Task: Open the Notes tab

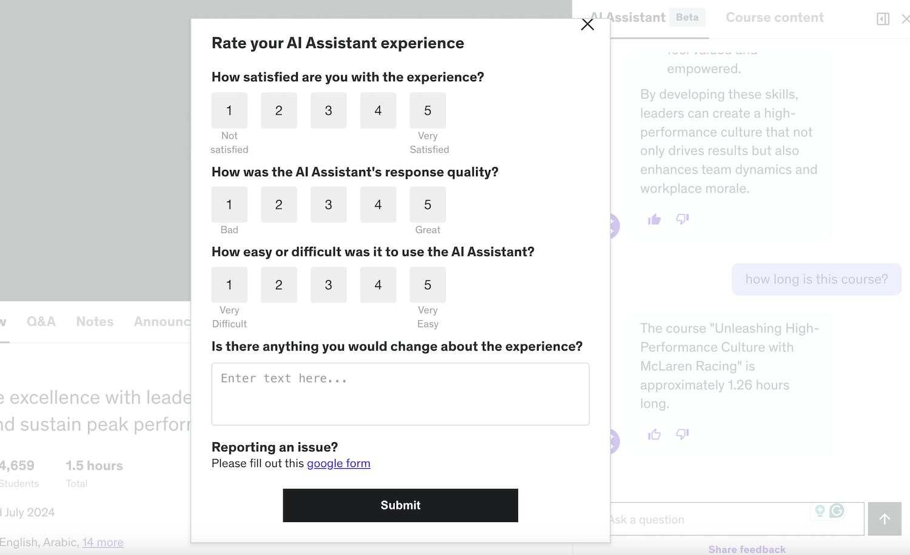Action: 95,321
